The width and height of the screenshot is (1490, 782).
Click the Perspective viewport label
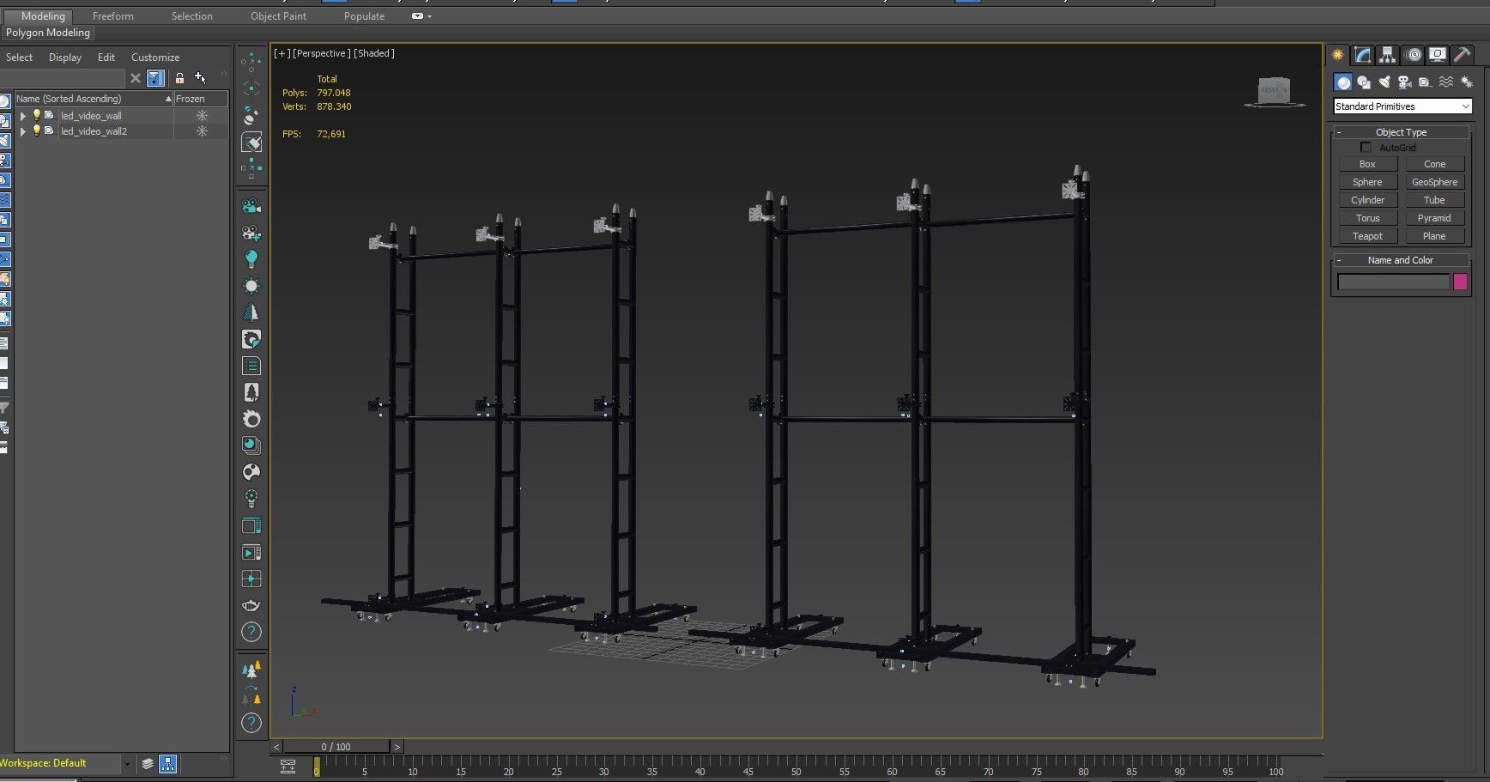321,53
